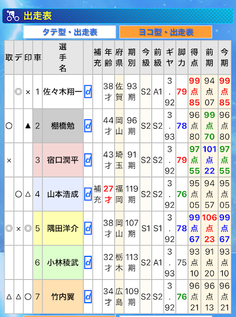The width and height of the screenshot is (236, 317).
Task: Click the 選手名 column header
Action: pos(63,58)
